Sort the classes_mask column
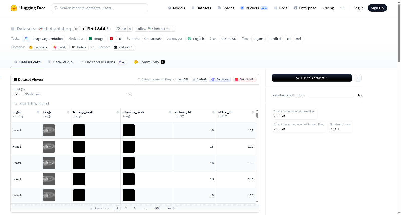The image size is (401, 215). click(x=170, y=112)
